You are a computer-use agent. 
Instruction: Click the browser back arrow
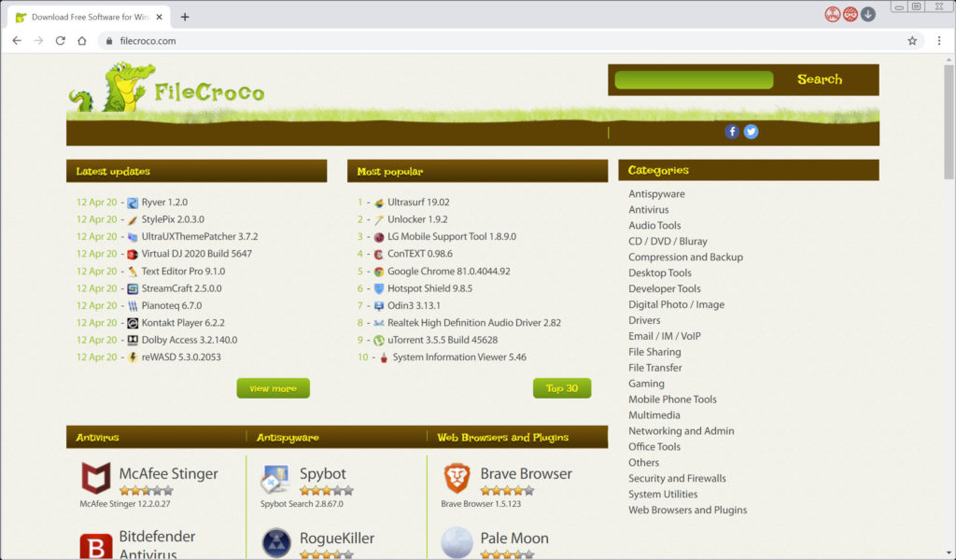click(17, 41)
